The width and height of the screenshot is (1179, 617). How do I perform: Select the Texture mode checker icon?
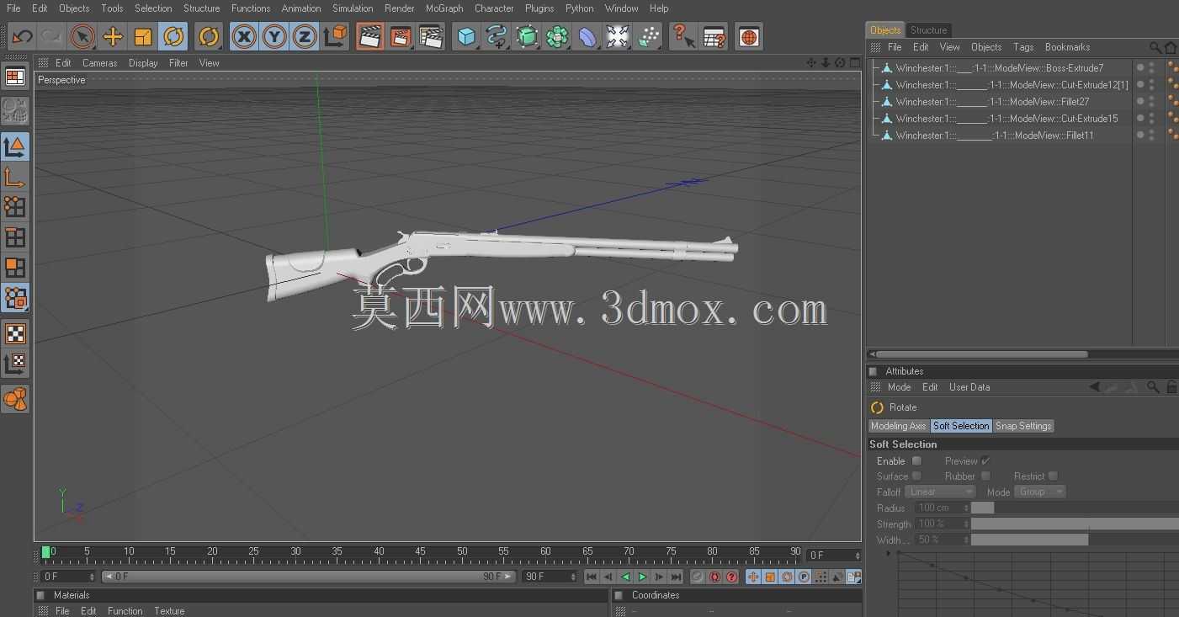[15, 333]
